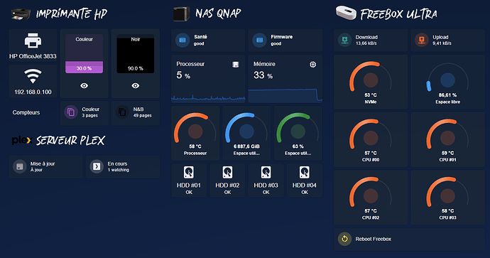Click the Firmware status icon
The height and width of the screenshot is (258, 490).
pyautogui.click(x=259, y=41)
